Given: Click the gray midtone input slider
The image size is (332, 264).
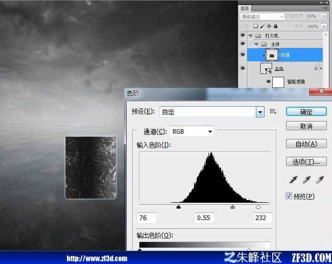Looking at the screenshot, I should (x=232, y=207).
